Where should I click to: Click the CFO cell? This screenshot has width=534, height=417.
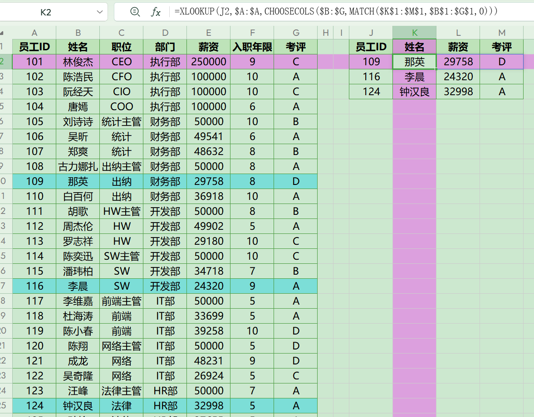click(x=122, y=77)
